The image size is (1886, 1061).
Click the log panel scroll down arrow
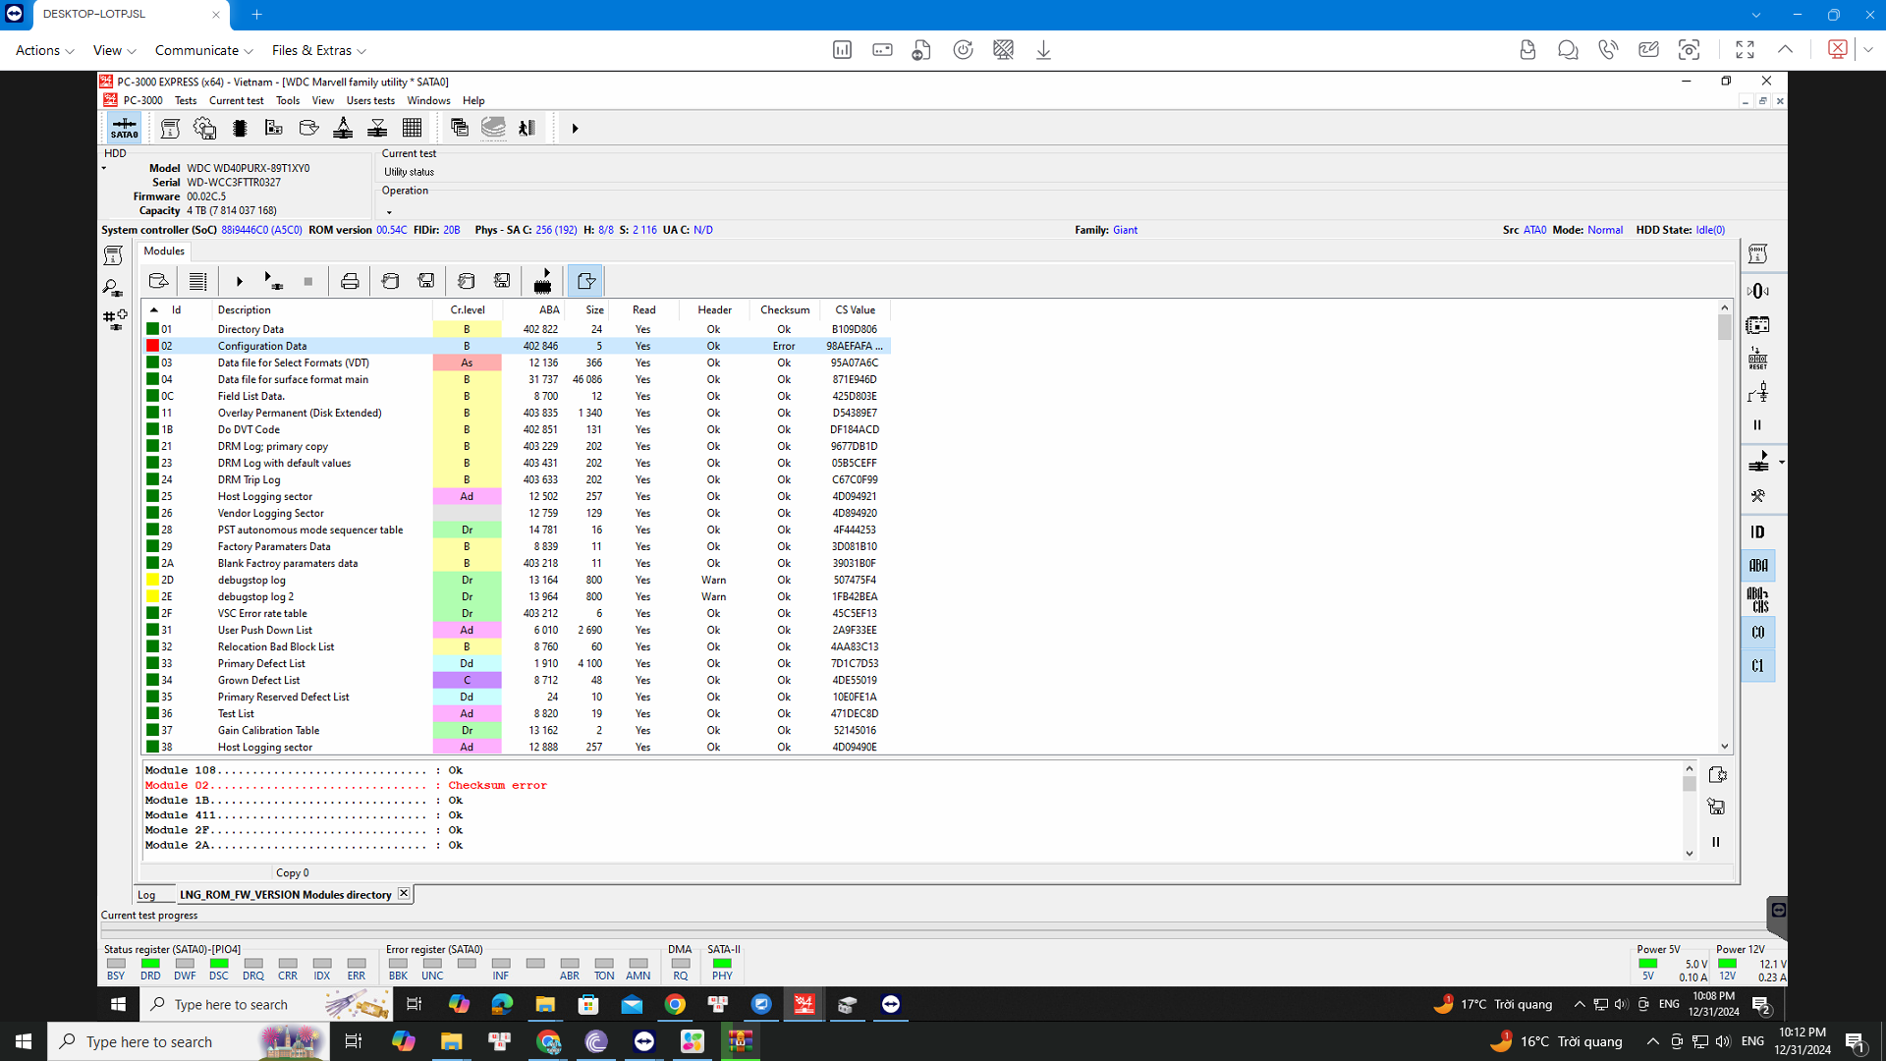[1690, 853]
